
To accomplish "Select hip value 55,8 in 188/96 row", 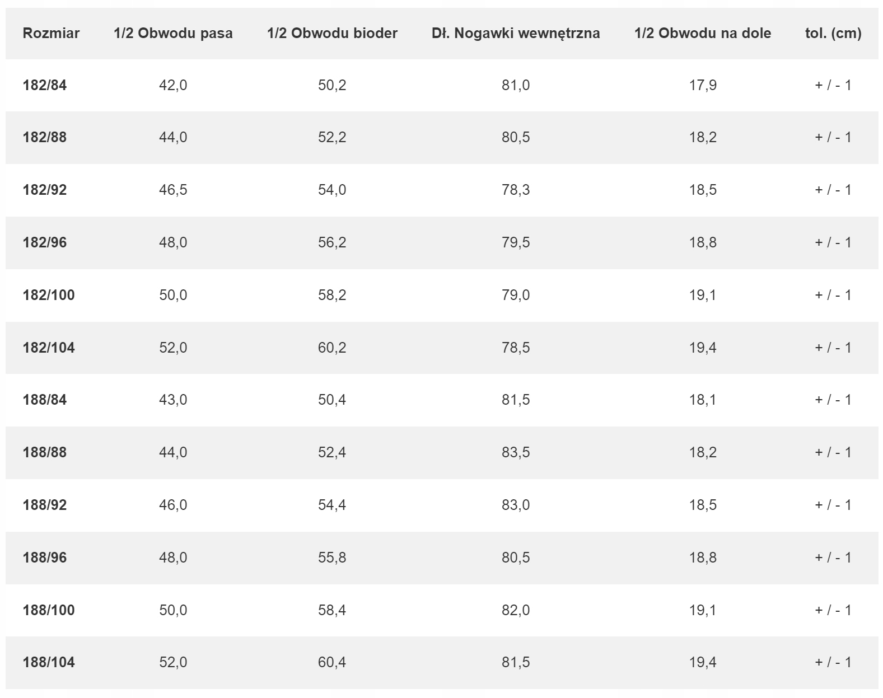I will 332,558.
